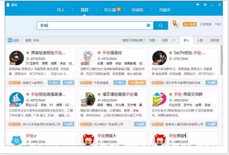
Task: Click the 王者荣耀 suggested keyword
Action: [x=205, y=24]
